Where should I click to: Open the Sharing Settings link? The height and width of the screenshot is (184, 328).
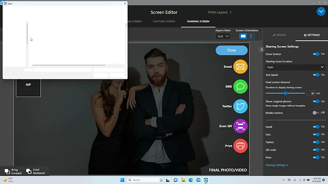[277, 165]
